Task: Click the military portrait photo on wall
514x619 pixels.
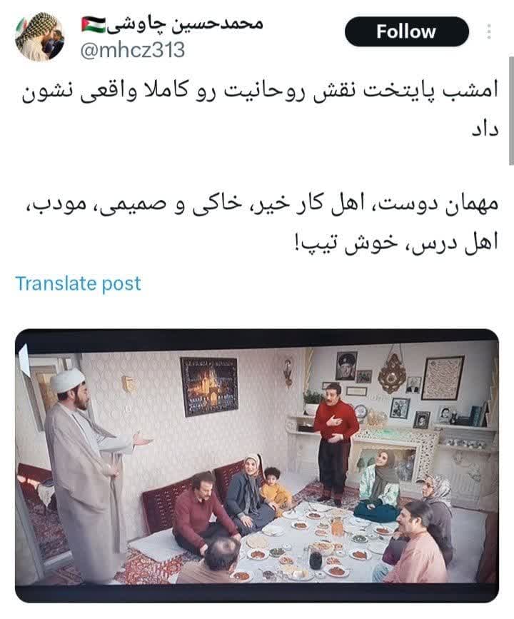Action: 347,366
